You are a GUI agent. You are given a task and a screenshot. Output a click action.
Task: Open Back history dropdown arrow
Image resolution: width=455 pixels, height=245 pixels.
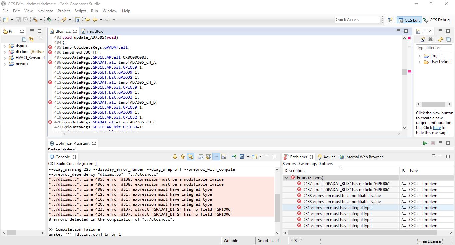(101, 20)
